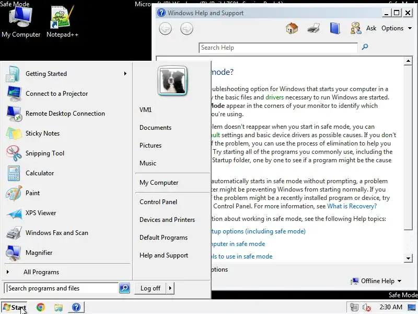Click the Ask people icon in Help
This screenshot has width=418, height=314.
pos(356,28)
